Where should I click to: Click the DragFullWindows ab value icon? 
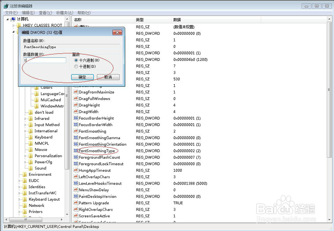pyautogui.click(x=75, y=98)
